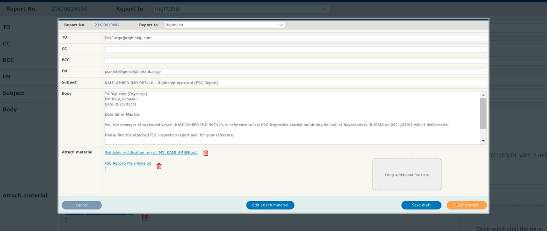This screenshot has width=547, height=231.
Task: Click the 'To:Rightship(Drycargo)' line in body
Action: click(x=126, y=94)
